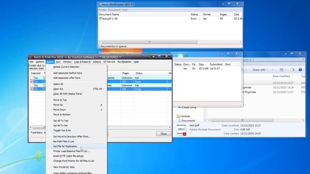Click the Xerox queue horizontal scrollbar
310x174 pixels.
pyautogui.click(x=150, y=42)
